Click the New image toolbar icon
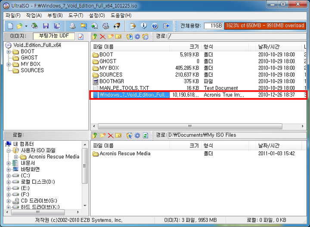The image size is (310, 227). point(10,26)
